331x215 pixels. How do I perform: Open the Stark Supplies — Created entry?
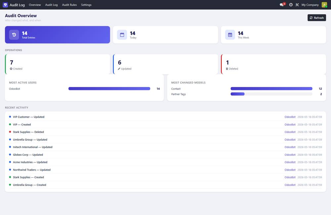click(165, 177)
